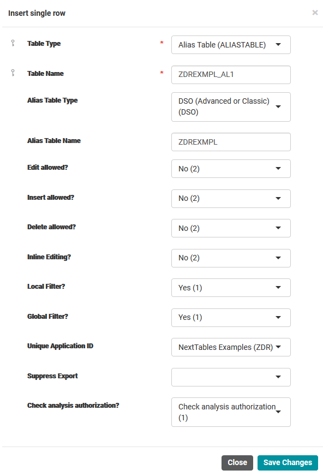Open the Edit allowed dropdown

click(231, 169)
